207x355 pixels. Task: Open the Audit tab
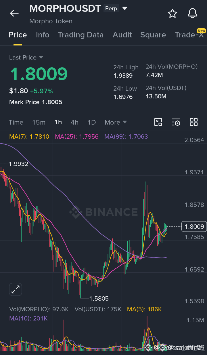coord(122,35)
